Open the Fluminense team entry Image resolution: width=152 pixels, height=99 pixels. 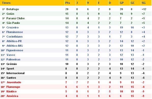(x=15, y=32)
